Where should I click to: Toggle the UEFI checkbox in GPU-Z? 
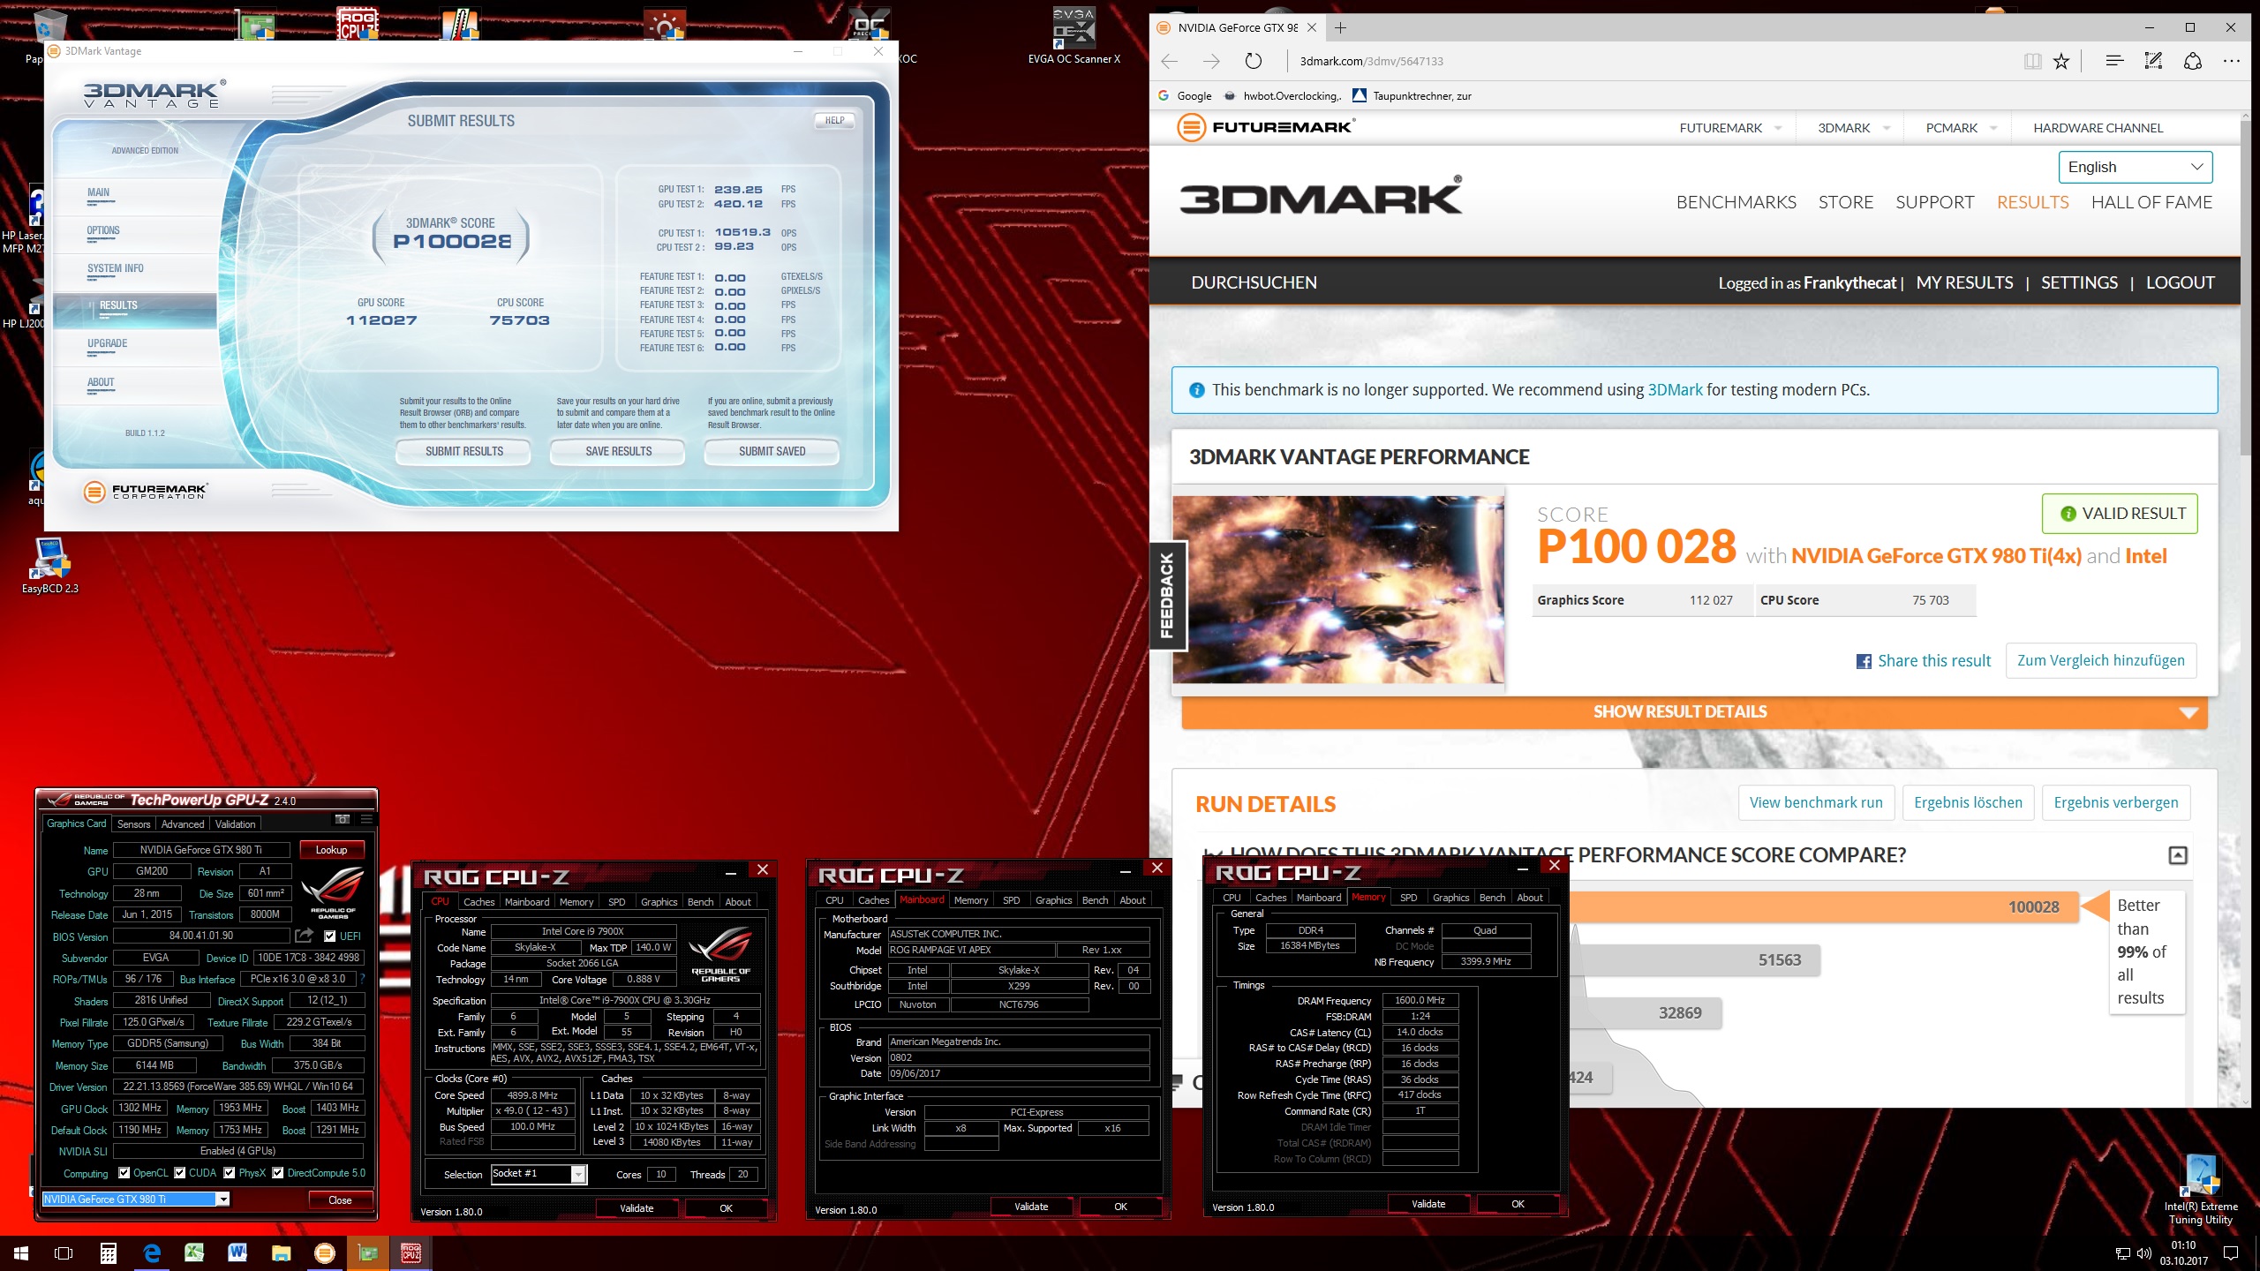tap(330, 936)
